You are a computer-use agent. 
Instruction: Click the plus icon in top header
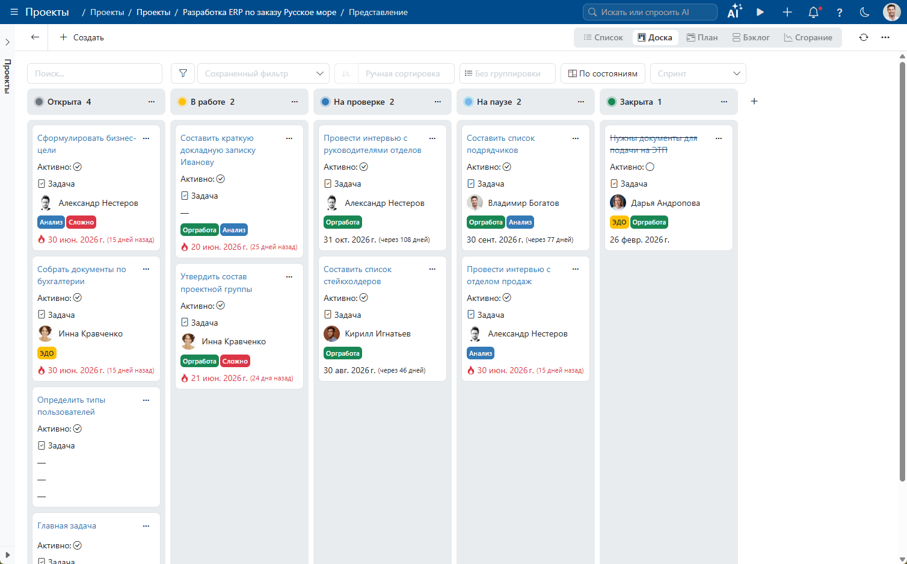coord(787,12)
